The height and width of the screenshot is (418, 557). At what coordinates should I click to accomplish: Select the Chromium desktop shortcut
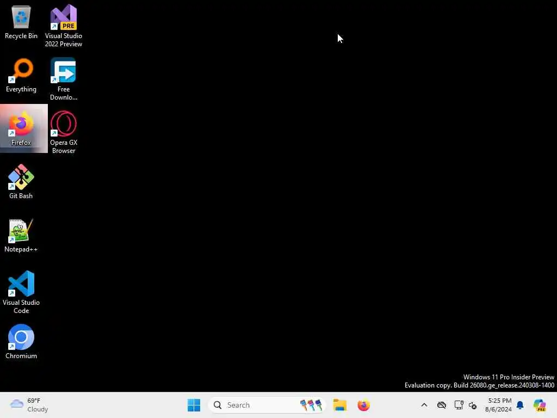tap(21, 342)
